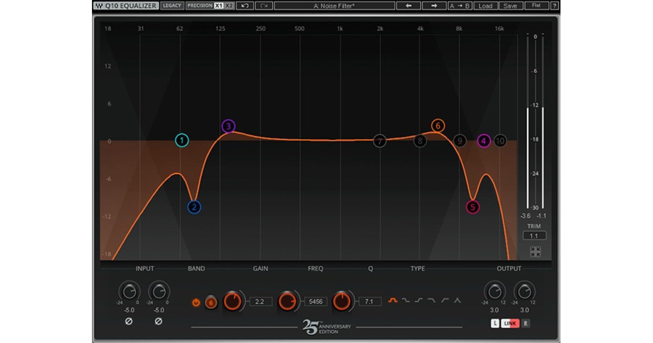Reset the EQ with the Flat button
Screen dimensions: 653x343
point(537,5)
